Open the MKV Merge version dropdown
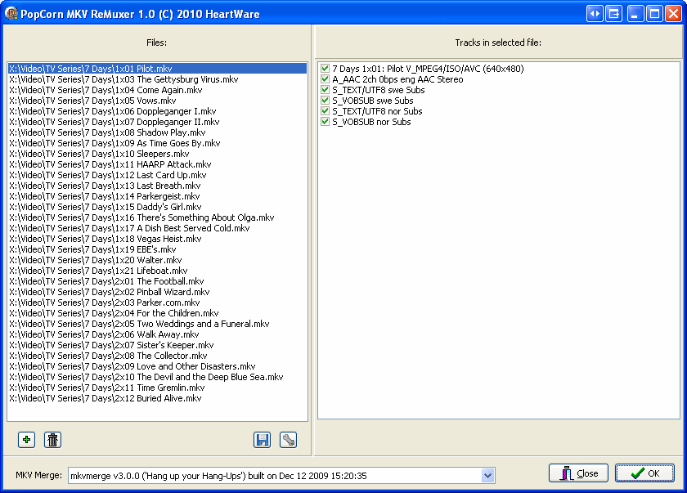 click(488, 475)
